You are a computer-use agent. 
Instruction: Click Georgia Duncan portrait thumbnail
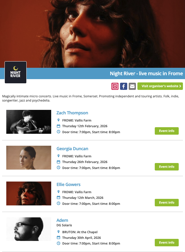[29, 158]
